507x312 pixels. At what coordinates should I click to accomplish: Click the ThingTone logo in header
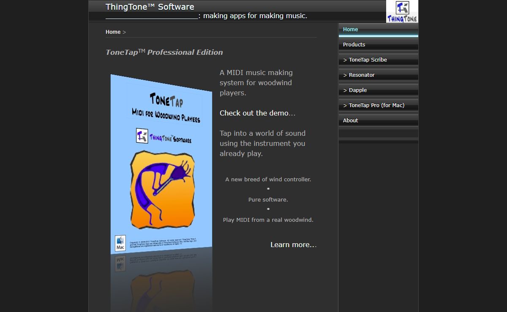(402, 11)
